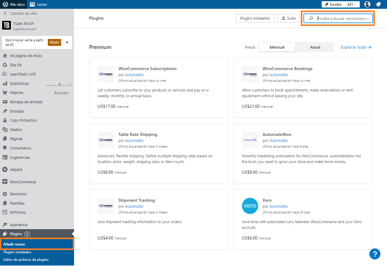The image size is (387, 266).
Task: Click the Cambiar de sitio back chevron
Action: pos(5,13)
